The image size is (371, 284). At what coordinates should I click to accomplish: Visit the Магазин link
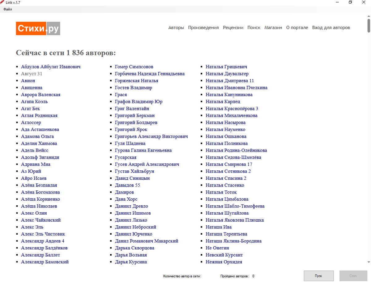point(273,27)
